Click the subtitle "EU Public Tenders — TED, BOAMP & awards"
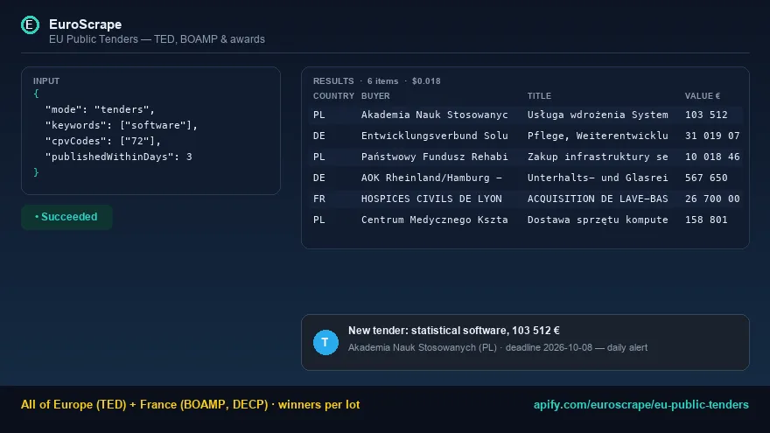Viewport: 770px width, 433px height. pos(157,39)
